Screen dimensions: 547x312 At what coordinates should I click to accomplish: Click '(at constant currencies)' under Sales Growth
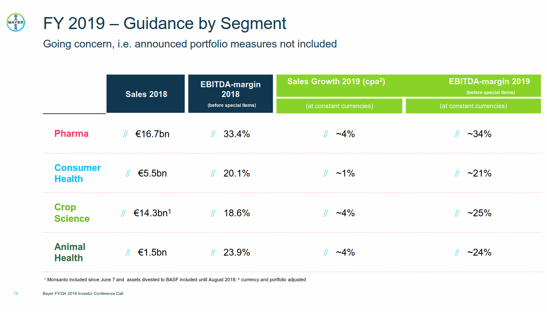click(x=339, y=106)
